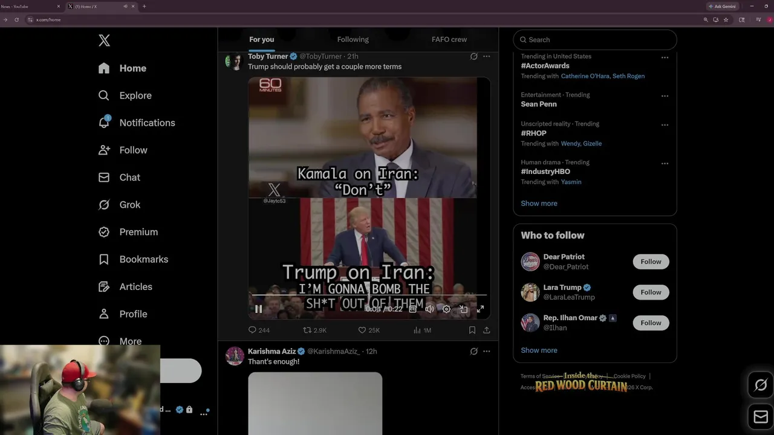Click the Catherine O'Hara, Seth Rogen trending link
The image size is (774, 435).
603,76
